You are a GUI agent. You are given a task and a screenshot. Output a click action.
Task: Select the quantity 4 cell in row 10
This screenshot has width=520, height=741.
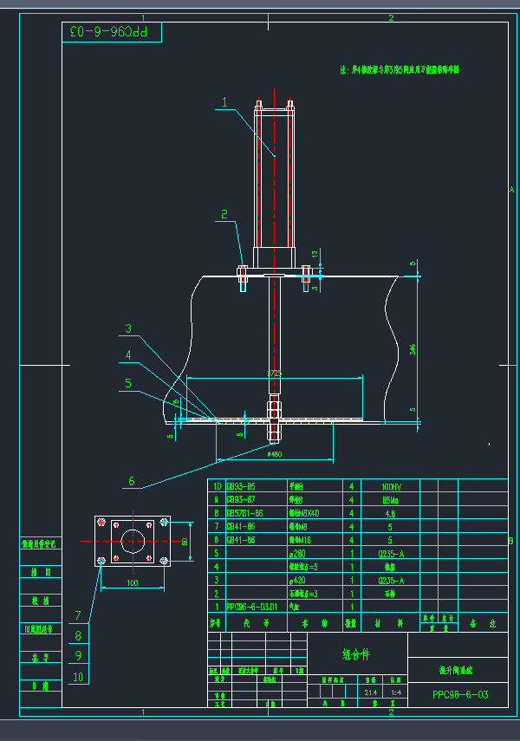point(351,486)
